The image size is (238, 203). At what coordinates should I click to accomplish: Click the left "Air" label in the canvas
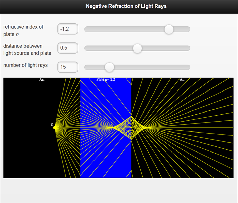coord(42,80)
